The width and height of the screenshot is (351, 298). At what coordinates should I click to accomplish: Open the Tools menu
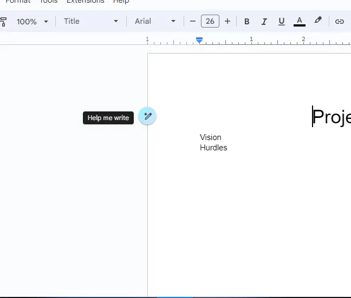(49, 2)
